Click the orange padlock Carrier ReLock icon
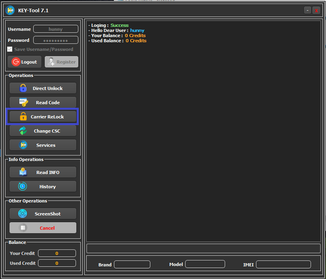The image size is (326, 279). (x=23, y=116)
